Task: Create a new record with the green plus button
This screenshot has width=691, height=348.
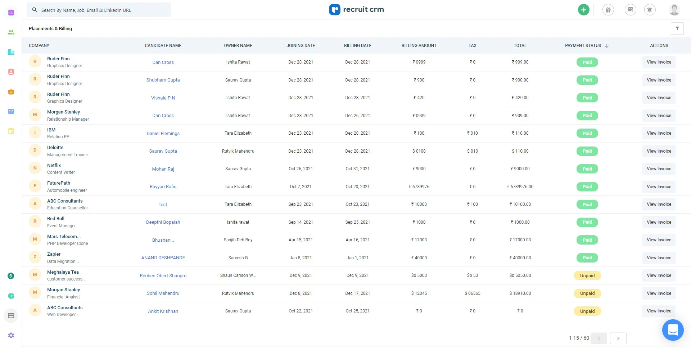Action: (584, 10)
